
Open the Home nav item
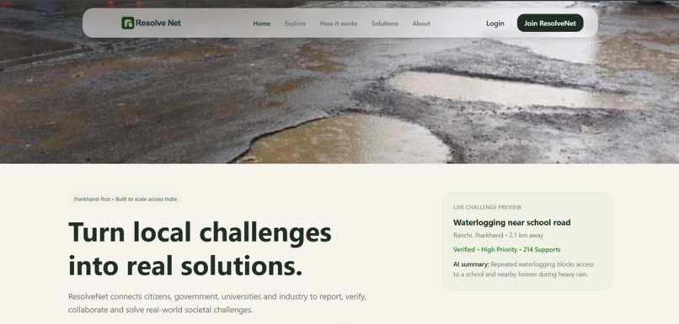click(x=261, y=24)
